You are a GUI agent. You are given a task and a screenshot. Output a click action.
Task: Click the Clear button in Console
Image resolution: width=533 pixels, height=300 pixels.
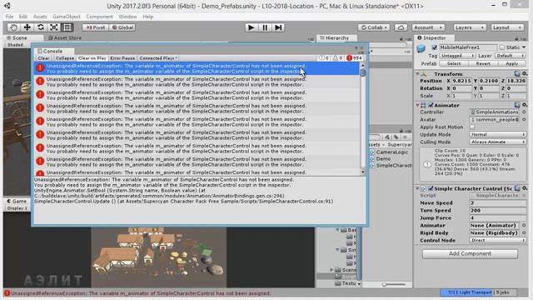[x=43, y=58]
